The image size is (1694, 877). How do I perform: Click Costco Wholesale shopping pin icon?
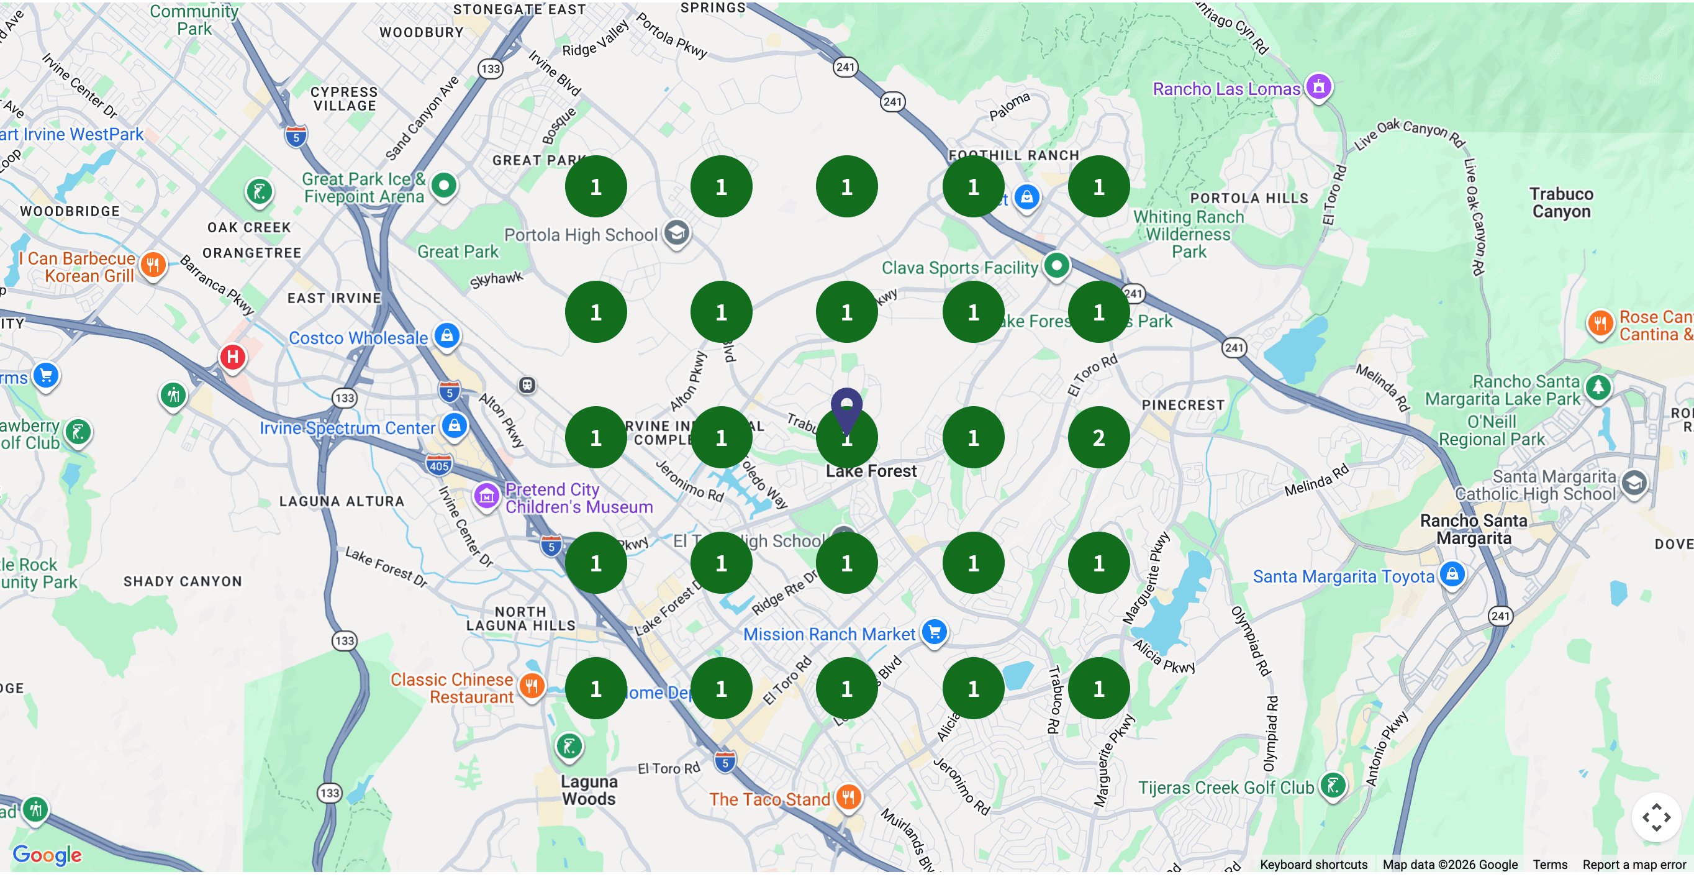[x=447, y=335]
